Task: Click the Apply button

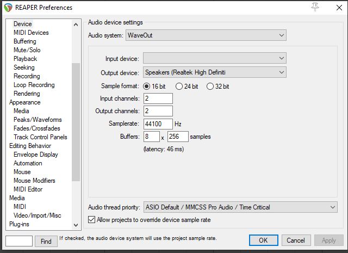Action: point(328,240)
